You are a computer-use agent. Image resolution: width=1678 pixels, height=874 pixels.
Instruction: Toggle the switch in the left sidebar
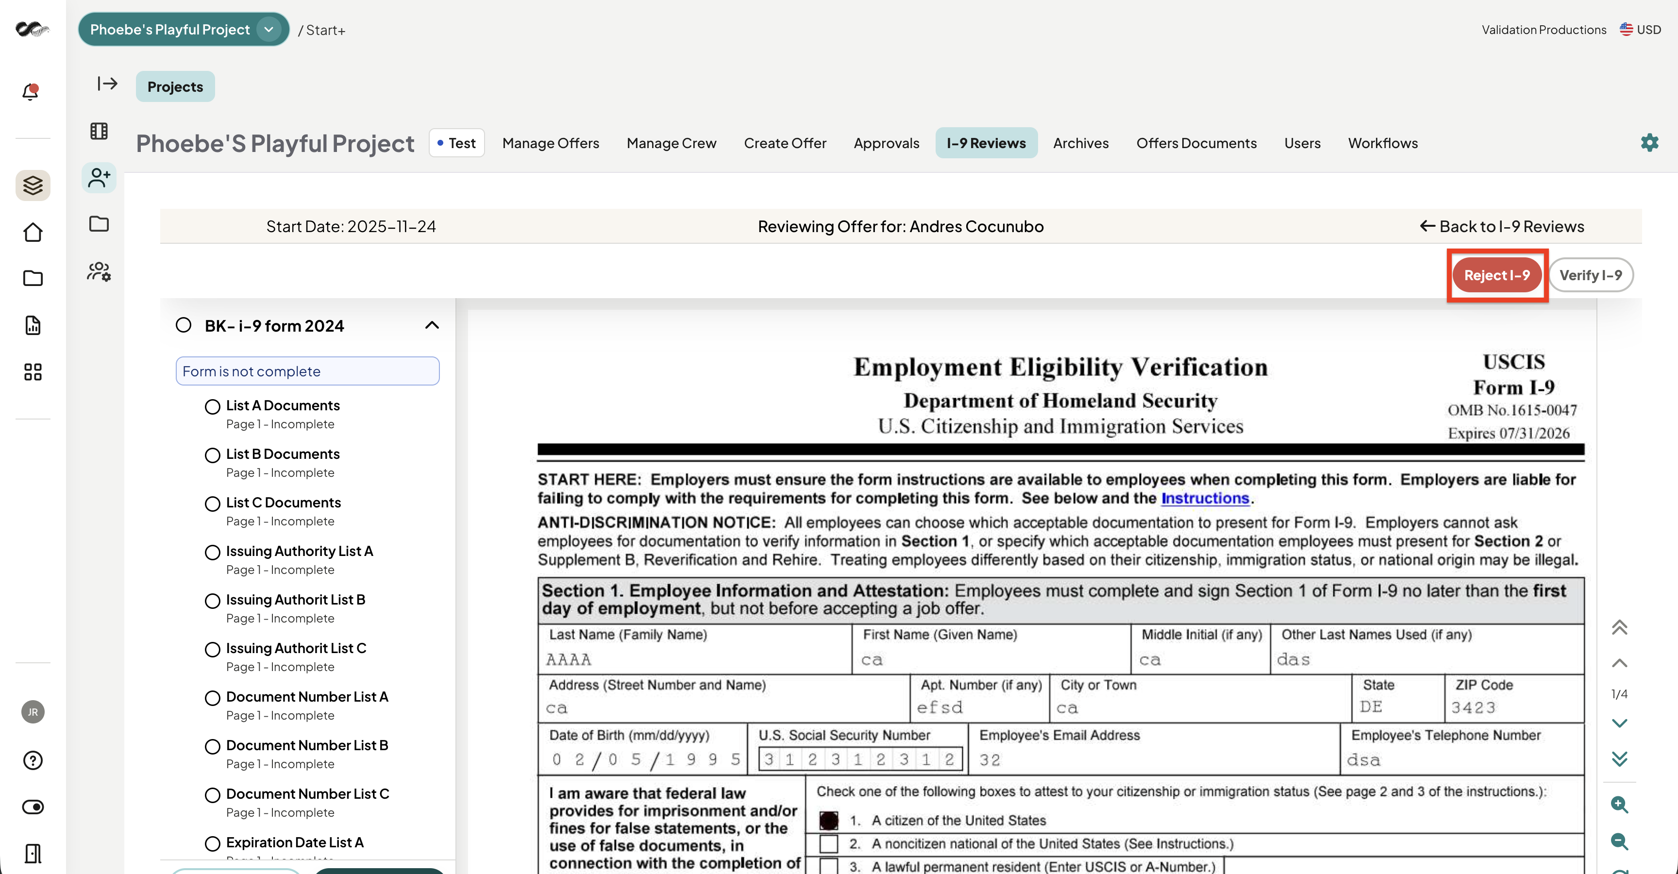click(x=33, y=807)
